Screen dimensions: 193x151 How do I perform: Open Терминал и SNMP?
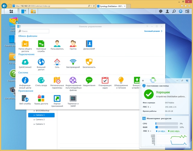(x=73, y=101)
